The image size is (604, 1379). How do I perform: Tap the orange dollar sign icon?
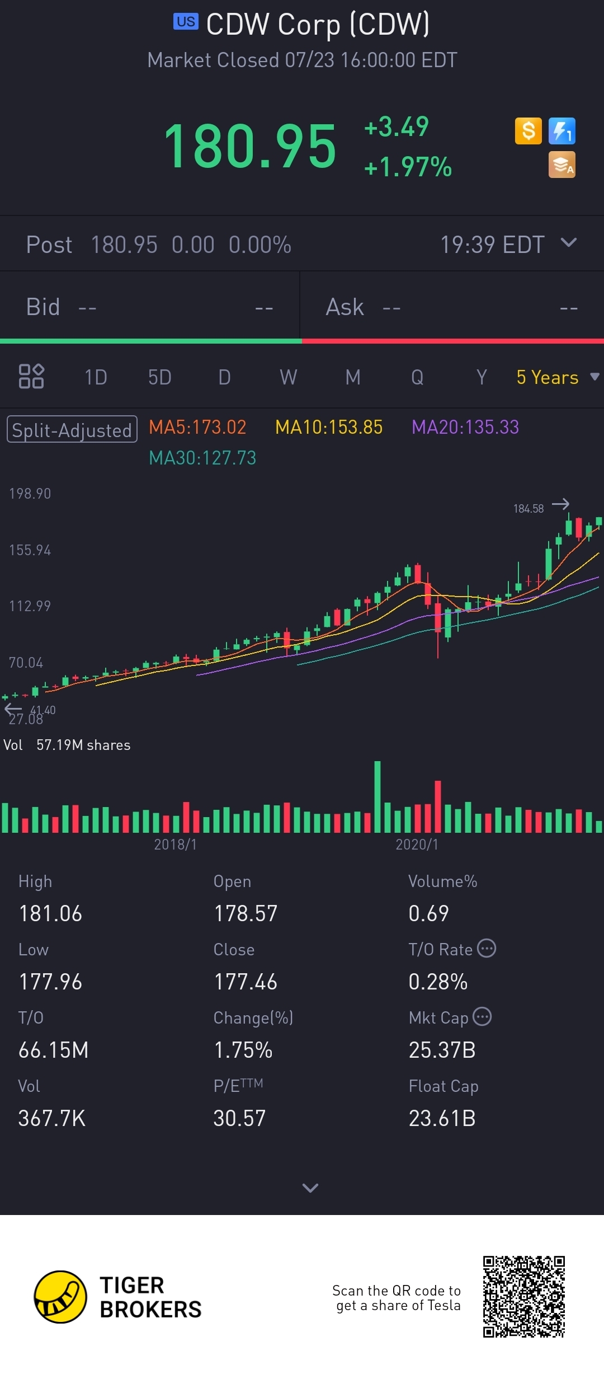528,132
